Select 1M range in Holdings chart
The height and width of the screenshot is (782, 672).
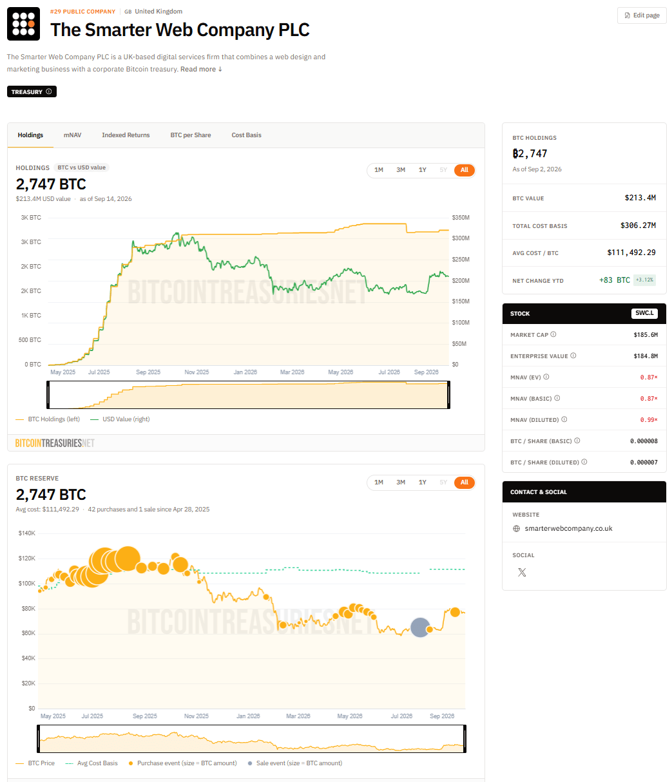click(379, 170)
